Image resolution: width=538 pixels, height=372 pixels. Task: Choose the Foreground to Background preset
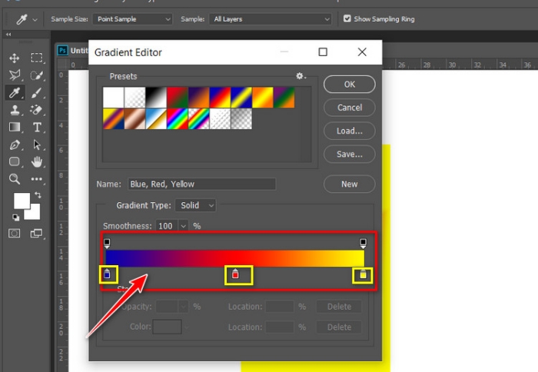(x=113, y=98)
